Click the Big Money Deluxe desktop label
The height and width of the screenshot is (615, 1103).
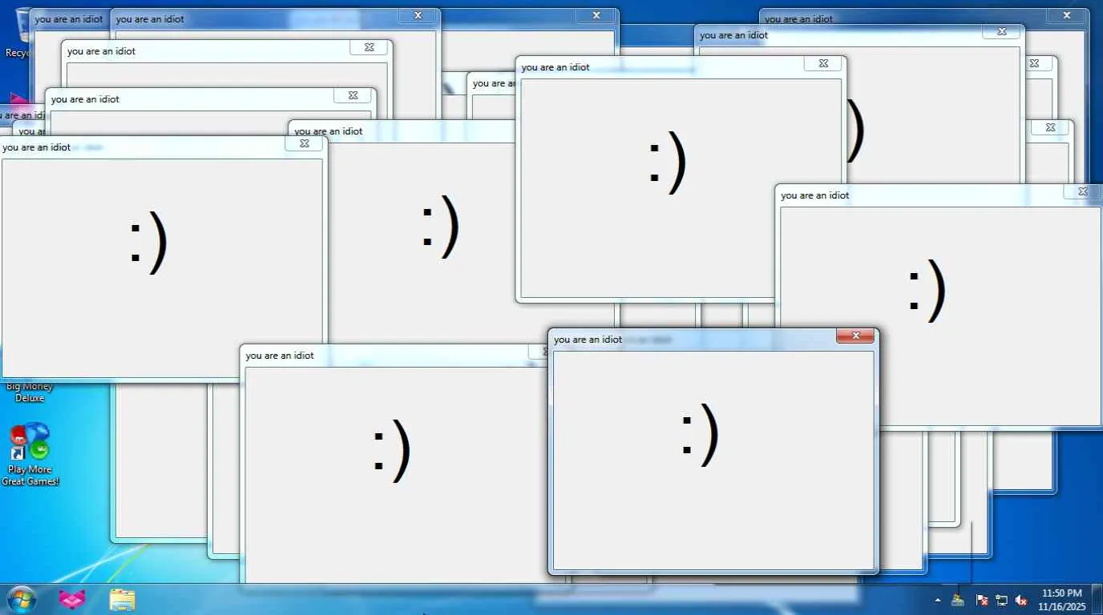coord(30,392)
